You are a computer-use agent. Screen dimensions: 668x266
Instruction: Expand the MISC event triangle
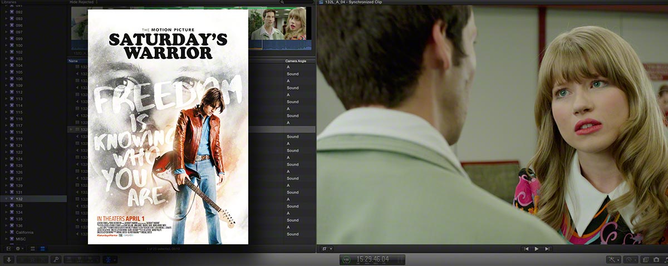point(6,239)
